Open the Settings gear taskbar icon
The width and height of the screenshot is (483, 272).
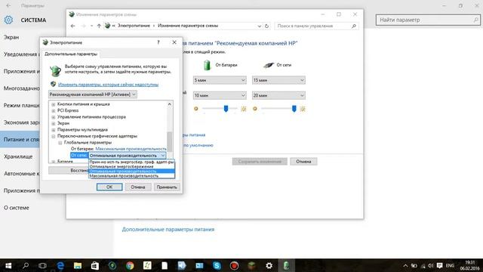269,265
